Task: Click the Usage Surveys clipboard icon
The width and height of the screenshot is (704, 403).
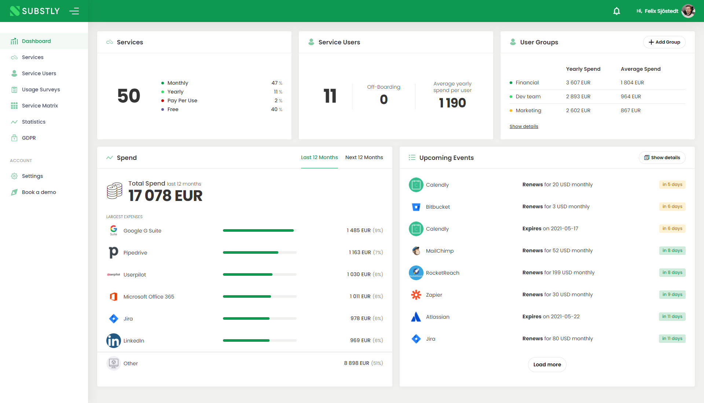Action: (x=14, y=89)
